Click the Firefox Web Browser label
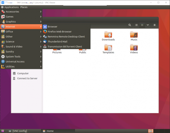Screen dimensions: 170x133 [x=60, y=32]
